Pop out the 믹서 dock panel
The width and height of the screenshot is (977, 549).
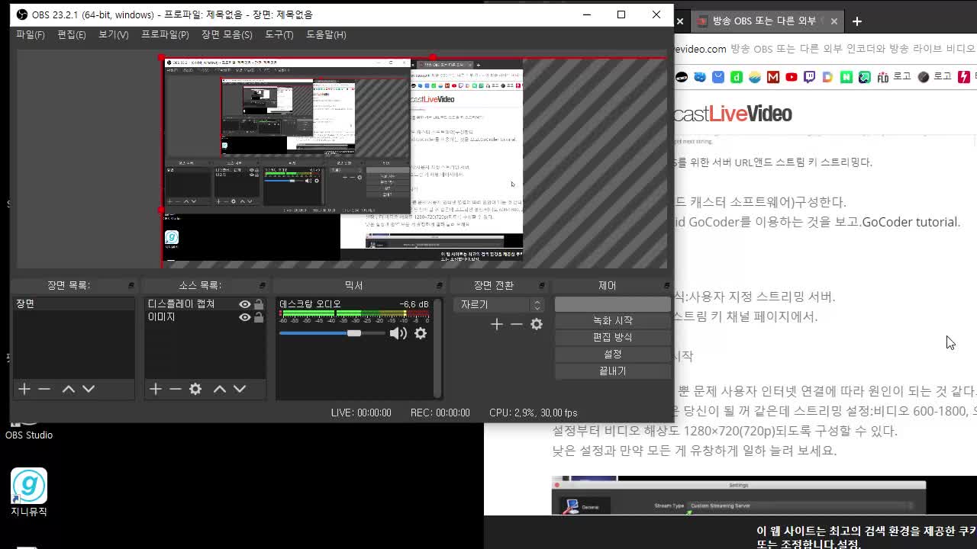[439, 285]
